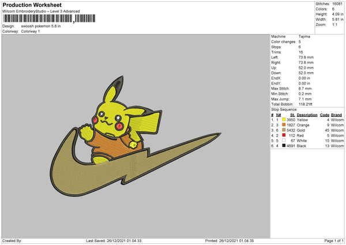Image resolution: width=346 pixels, height=245 pixels.
Task: Click the 'St.' column header
Action: 292,115
